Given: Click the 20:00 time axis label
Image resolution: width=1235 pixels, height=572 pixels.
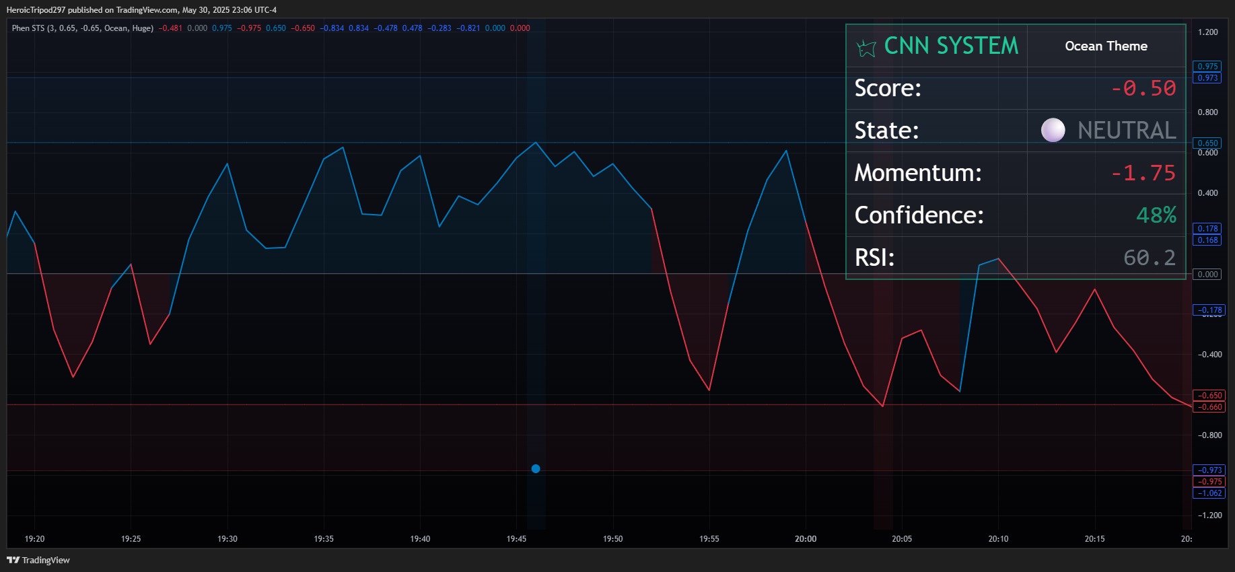Looking at the screenshot, I should pyautogui.click(x=806, y=539).
